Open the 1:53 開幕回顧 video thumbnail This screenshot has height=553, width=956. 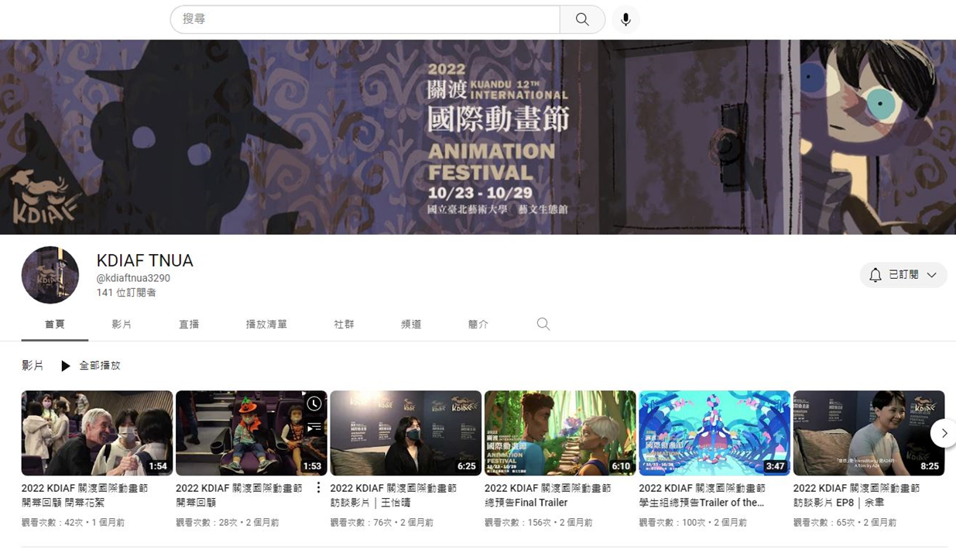pos(252,433)
